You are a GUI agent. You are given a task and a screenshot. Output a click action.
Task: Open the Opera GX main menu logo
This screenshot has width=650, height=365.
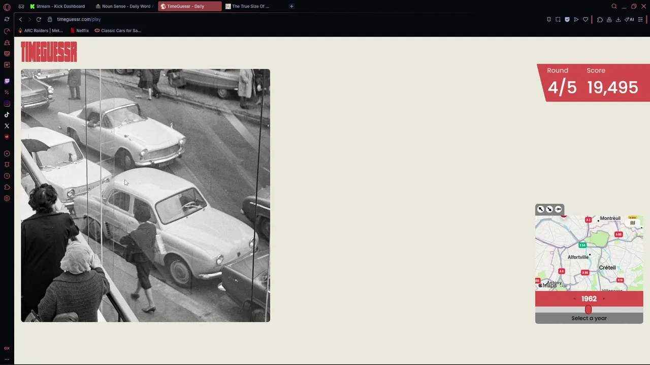[7, 7]
